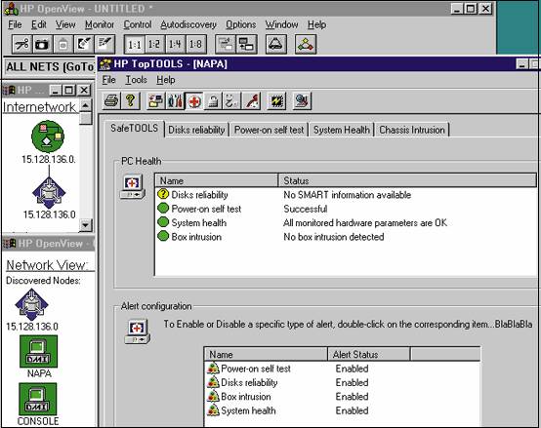Select Box intrusion row in PC Health

click(347, 237)
